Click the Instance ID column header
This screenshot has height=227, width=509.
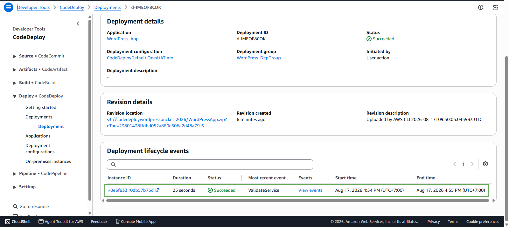point(119,178)
